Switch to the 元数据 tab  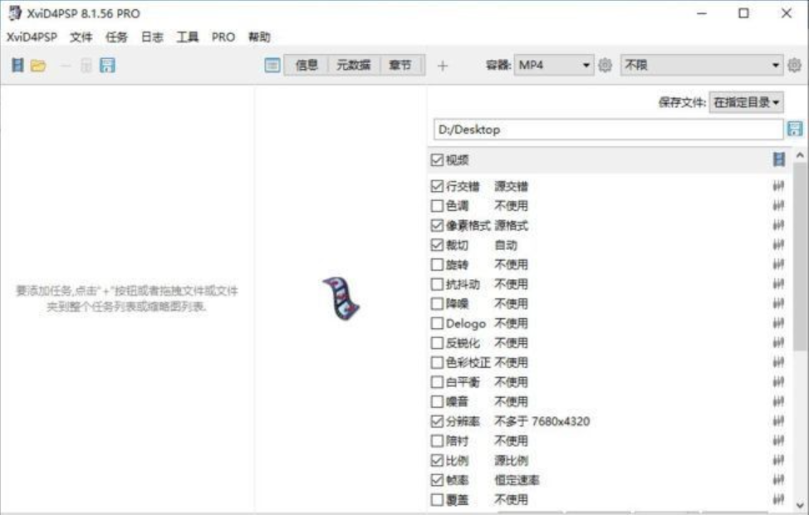pyautogui.click(x=354, y=65)
